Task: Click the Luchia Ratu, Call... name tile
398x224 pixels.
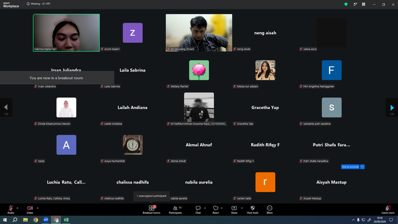Action: click(x=67, y=182)
